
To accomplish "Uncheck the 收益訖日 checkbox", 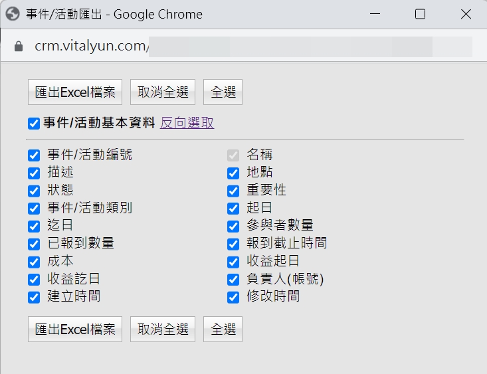I will coord(34,280).
